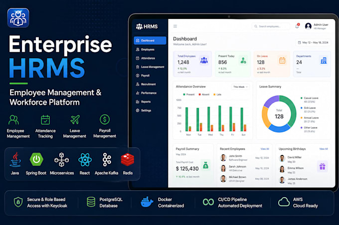Click the Present Today person icon
The width and height of the screenshot is (339, 225).
click(243, 61)
